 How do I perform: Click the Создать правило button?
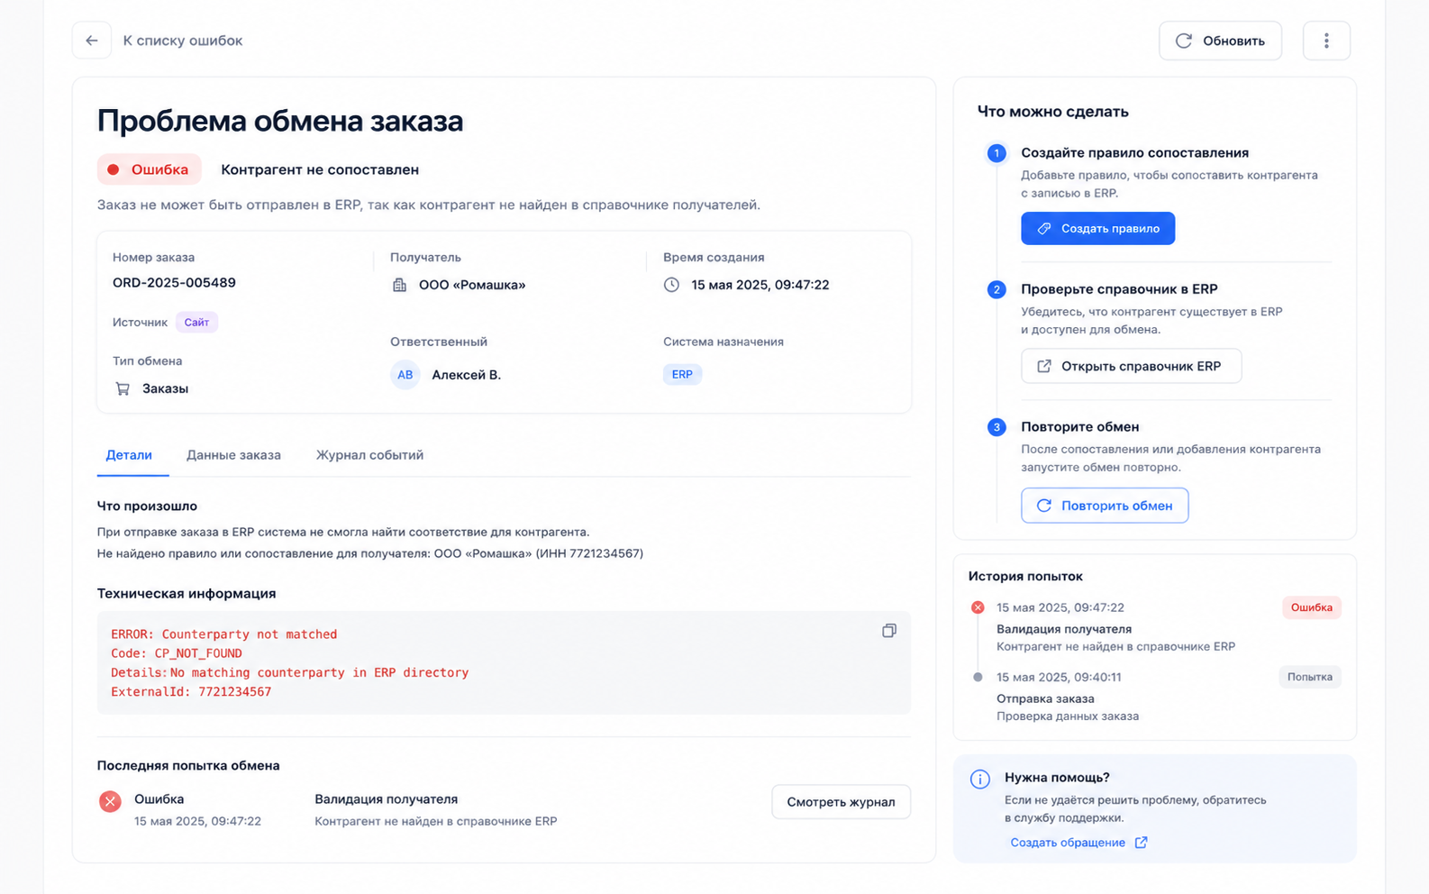point(1097,228)
